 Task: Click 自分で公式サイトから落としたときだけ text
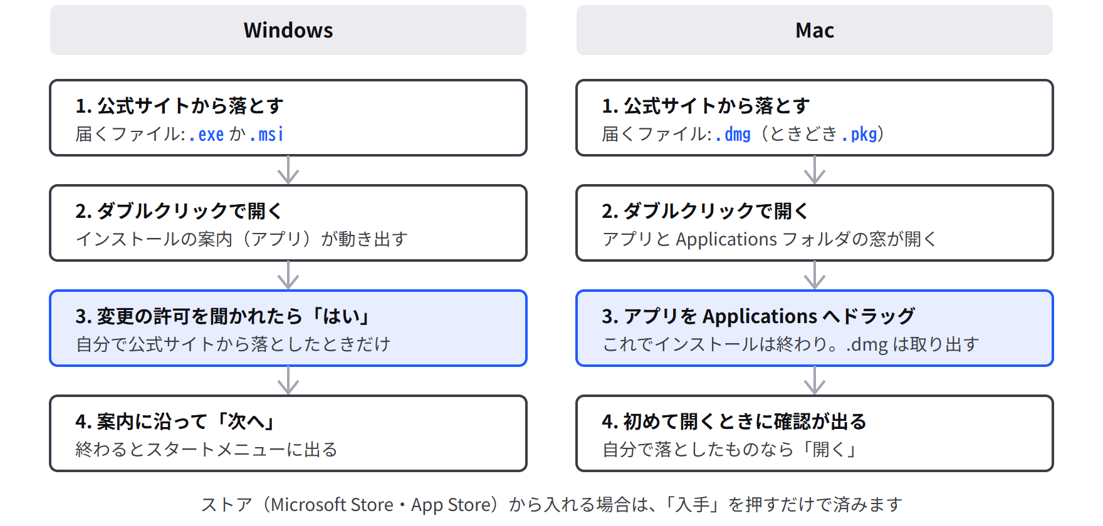coord(233,344)
